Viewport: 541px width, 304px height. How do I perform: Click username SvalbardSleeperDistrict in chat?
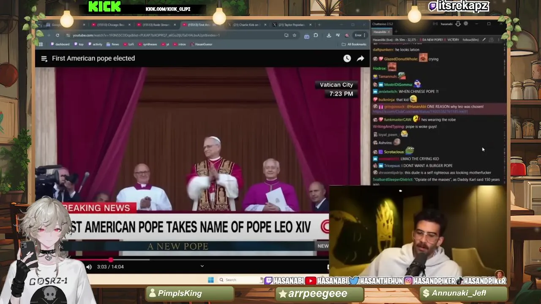pos(393,180)
